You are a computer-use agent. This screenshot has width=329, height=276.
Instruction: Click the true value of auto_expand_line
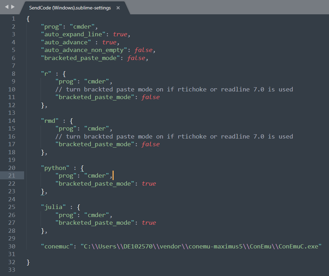pyautogui.click(x=120, y=34)
